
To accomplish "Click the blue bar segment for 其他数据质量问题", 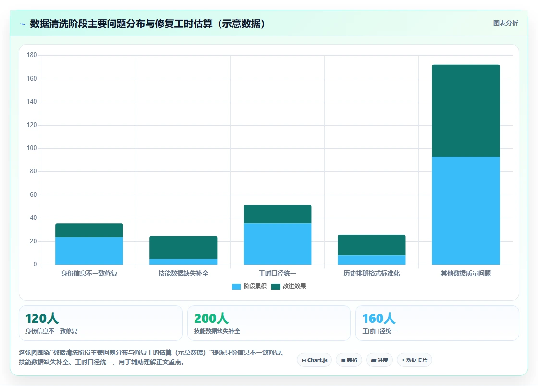I will point(466,210).
